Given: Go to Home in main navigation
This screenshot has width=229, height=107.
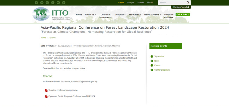Looking at the screenshot, I should click(x=79, y=15).
